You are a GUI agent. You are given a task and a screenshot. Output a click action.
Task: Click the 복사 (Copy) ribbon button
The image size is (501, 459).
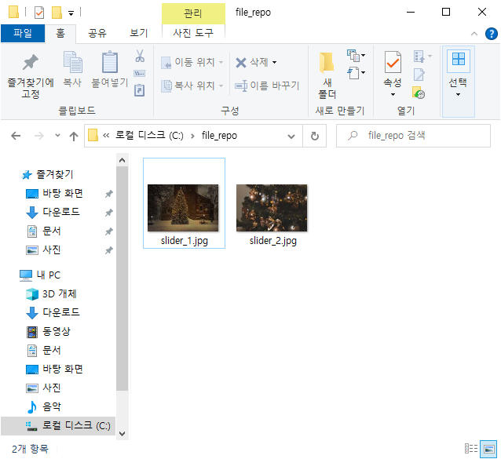tap(72, 68)
